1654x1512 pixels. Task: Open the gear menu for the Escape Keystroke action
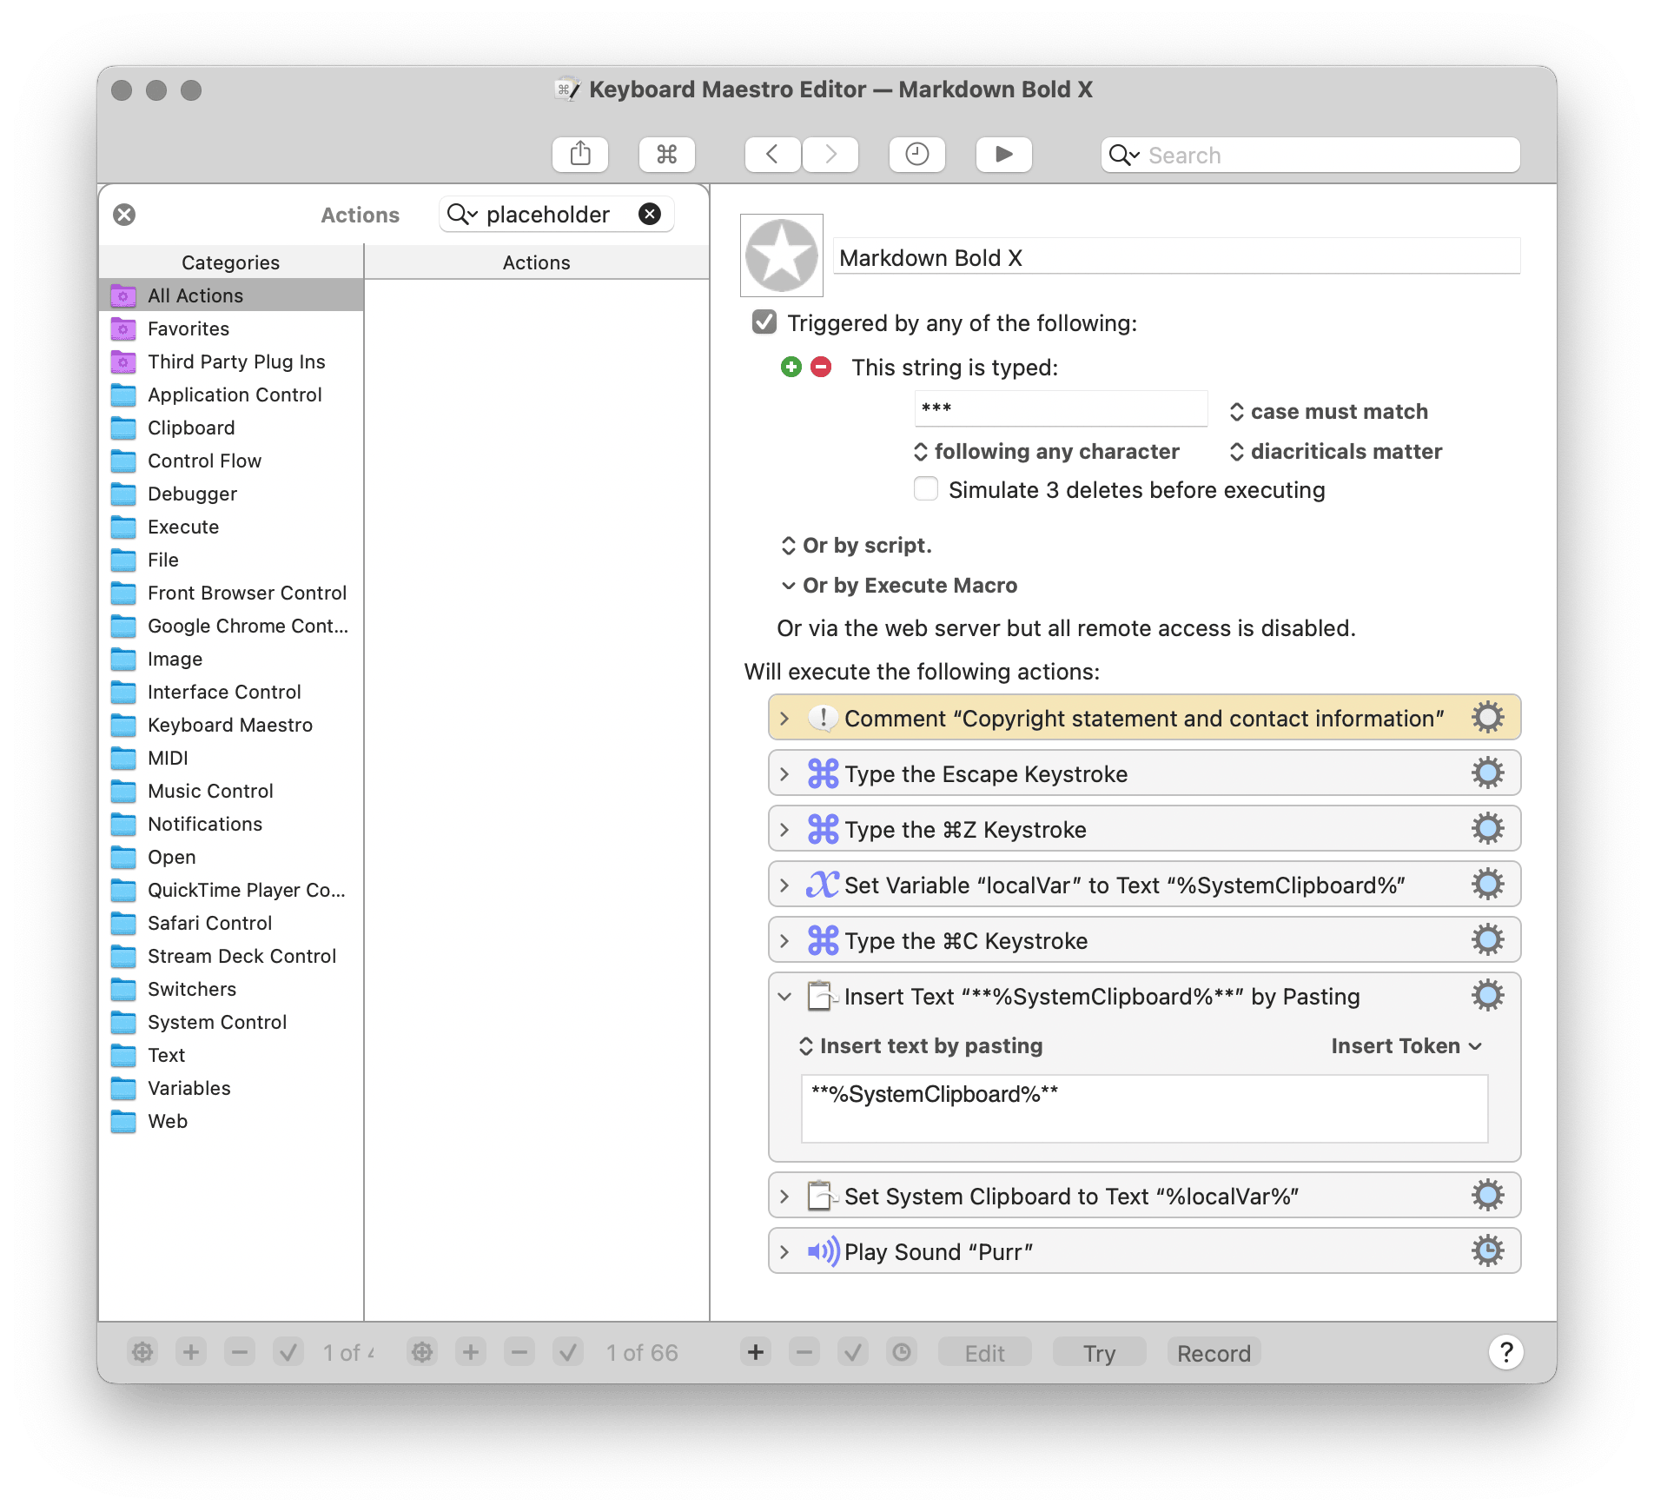point(1487,773)
